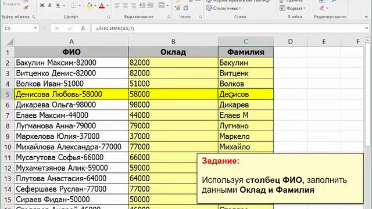372x209 pixels.
Task: Click formula bar with =ЛЕВСИМВ(A5;7)
Action: pos(228,28)
